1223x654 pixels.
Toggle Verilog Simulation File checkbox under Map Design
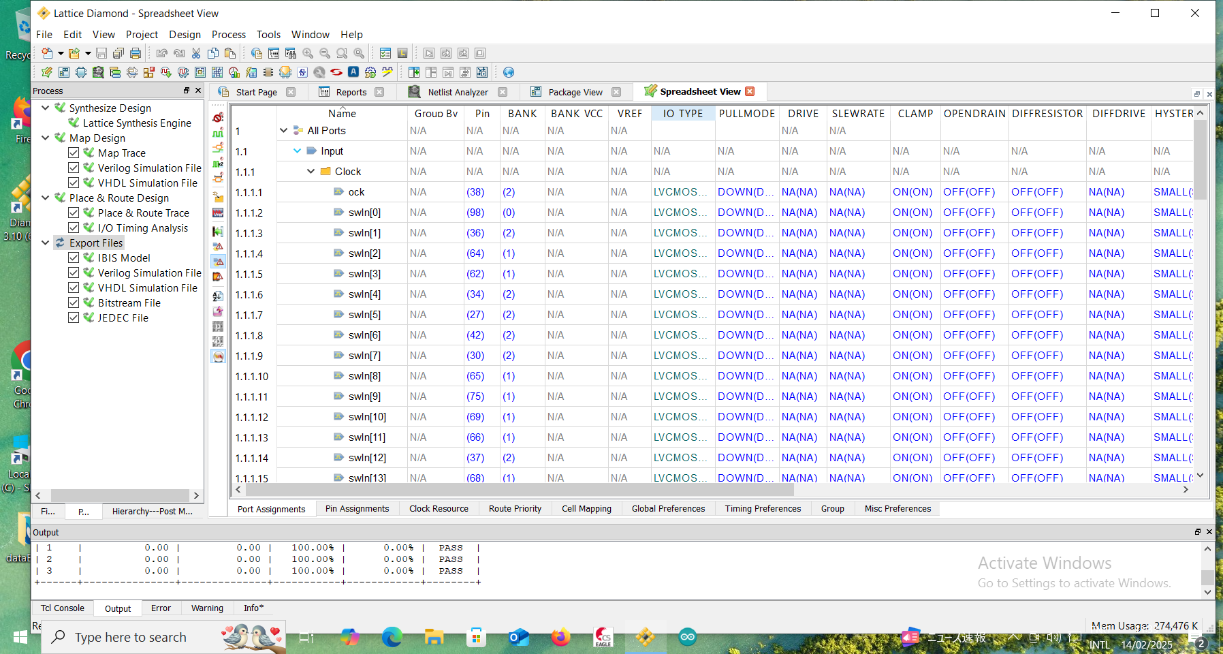pyautogui.click(x=74, y=168)
